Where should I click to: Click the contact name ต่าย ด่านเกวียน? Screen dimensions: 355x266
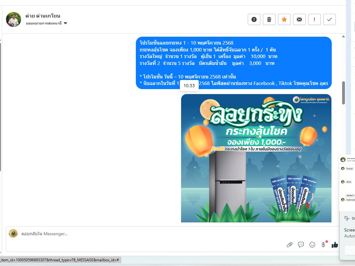click(x=43, y=16)
